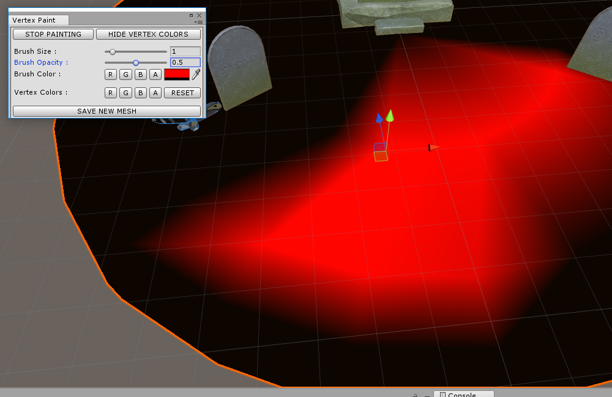Toggle Brush Color A channel
This screenshot has width=612, height=397.
point(155,75)
